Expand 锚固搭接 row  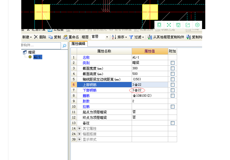79,134
